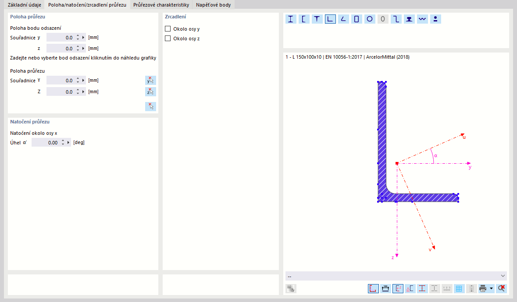Click the offset point z coordinate field
This screenshot has width=517, height=302.
tap(61, 48)
